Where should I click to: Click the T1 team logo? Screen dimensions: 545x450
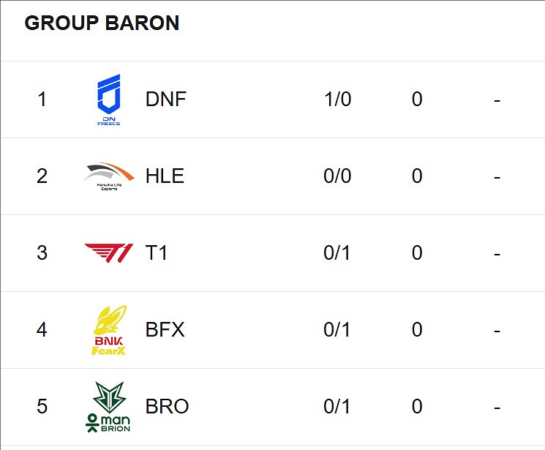point(109,253)
